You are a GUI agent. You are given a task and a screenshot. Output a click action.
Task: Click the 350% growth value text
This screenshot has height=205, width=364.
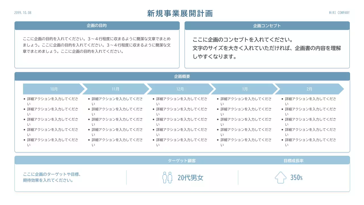point(296,177)
